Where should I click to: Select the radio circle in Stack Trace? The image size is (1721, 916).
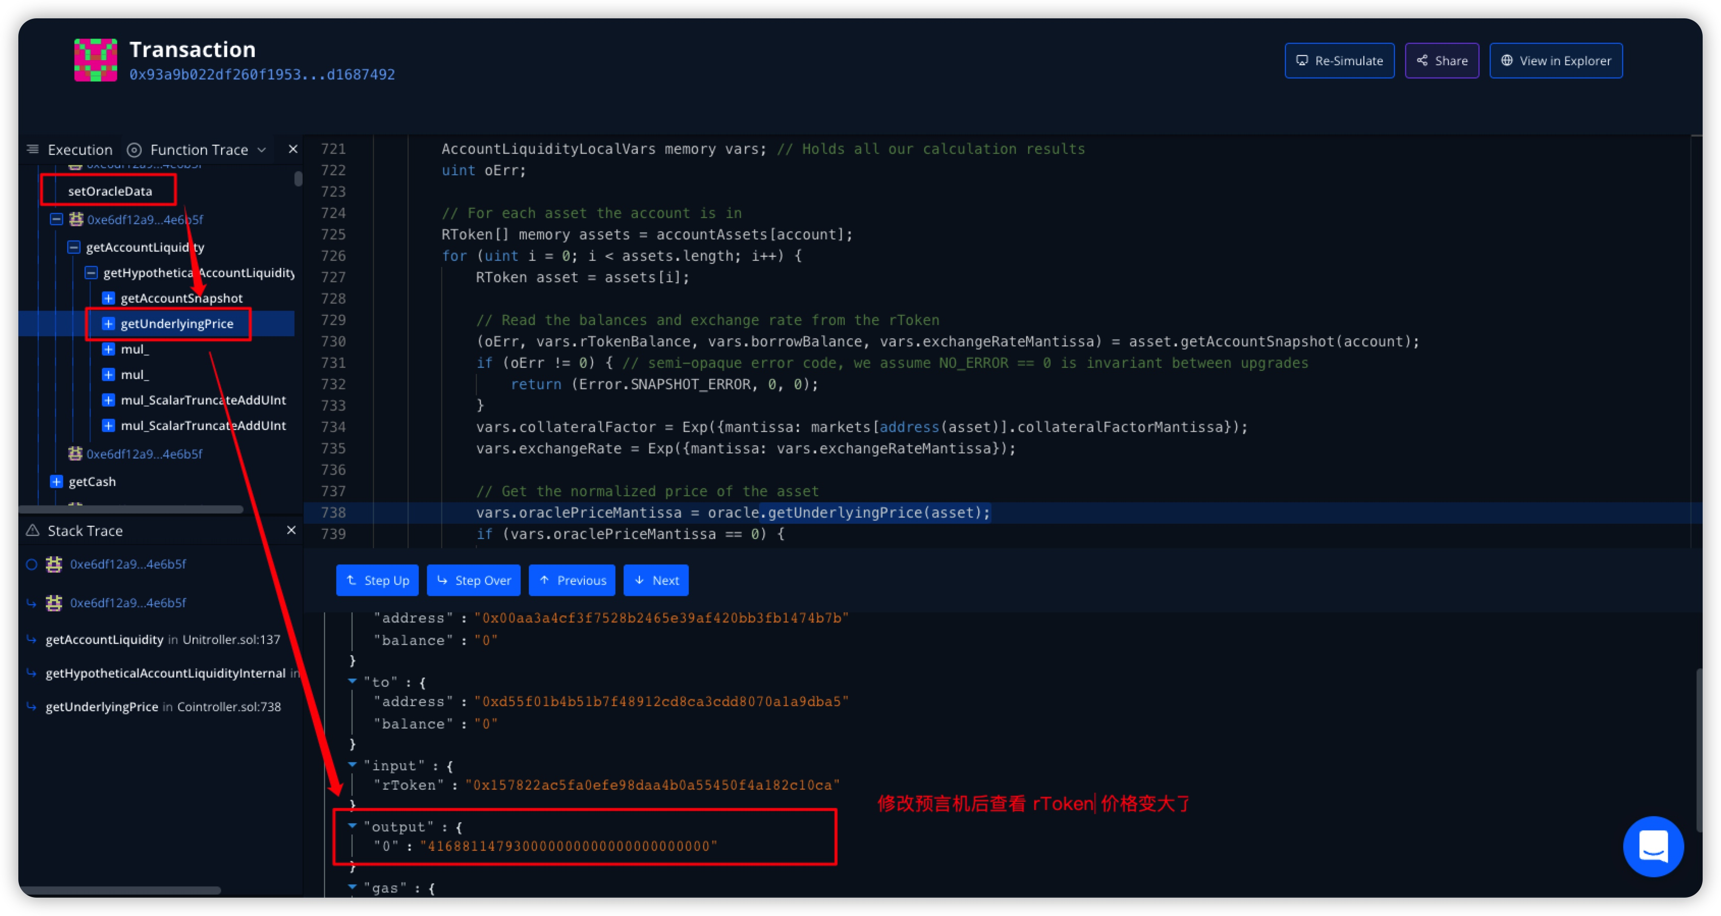pos(32,564)
